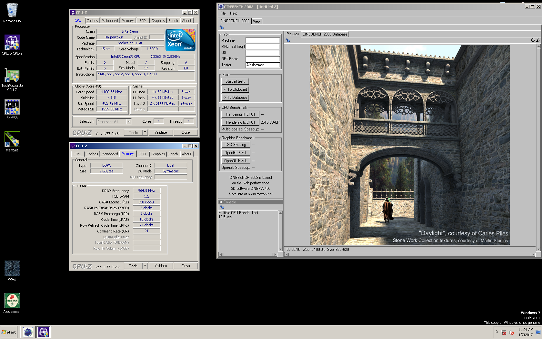542x339 pixels.
Task: Open Tools dropdown arrow in top CPU-Z
Action: click(145, 132)
